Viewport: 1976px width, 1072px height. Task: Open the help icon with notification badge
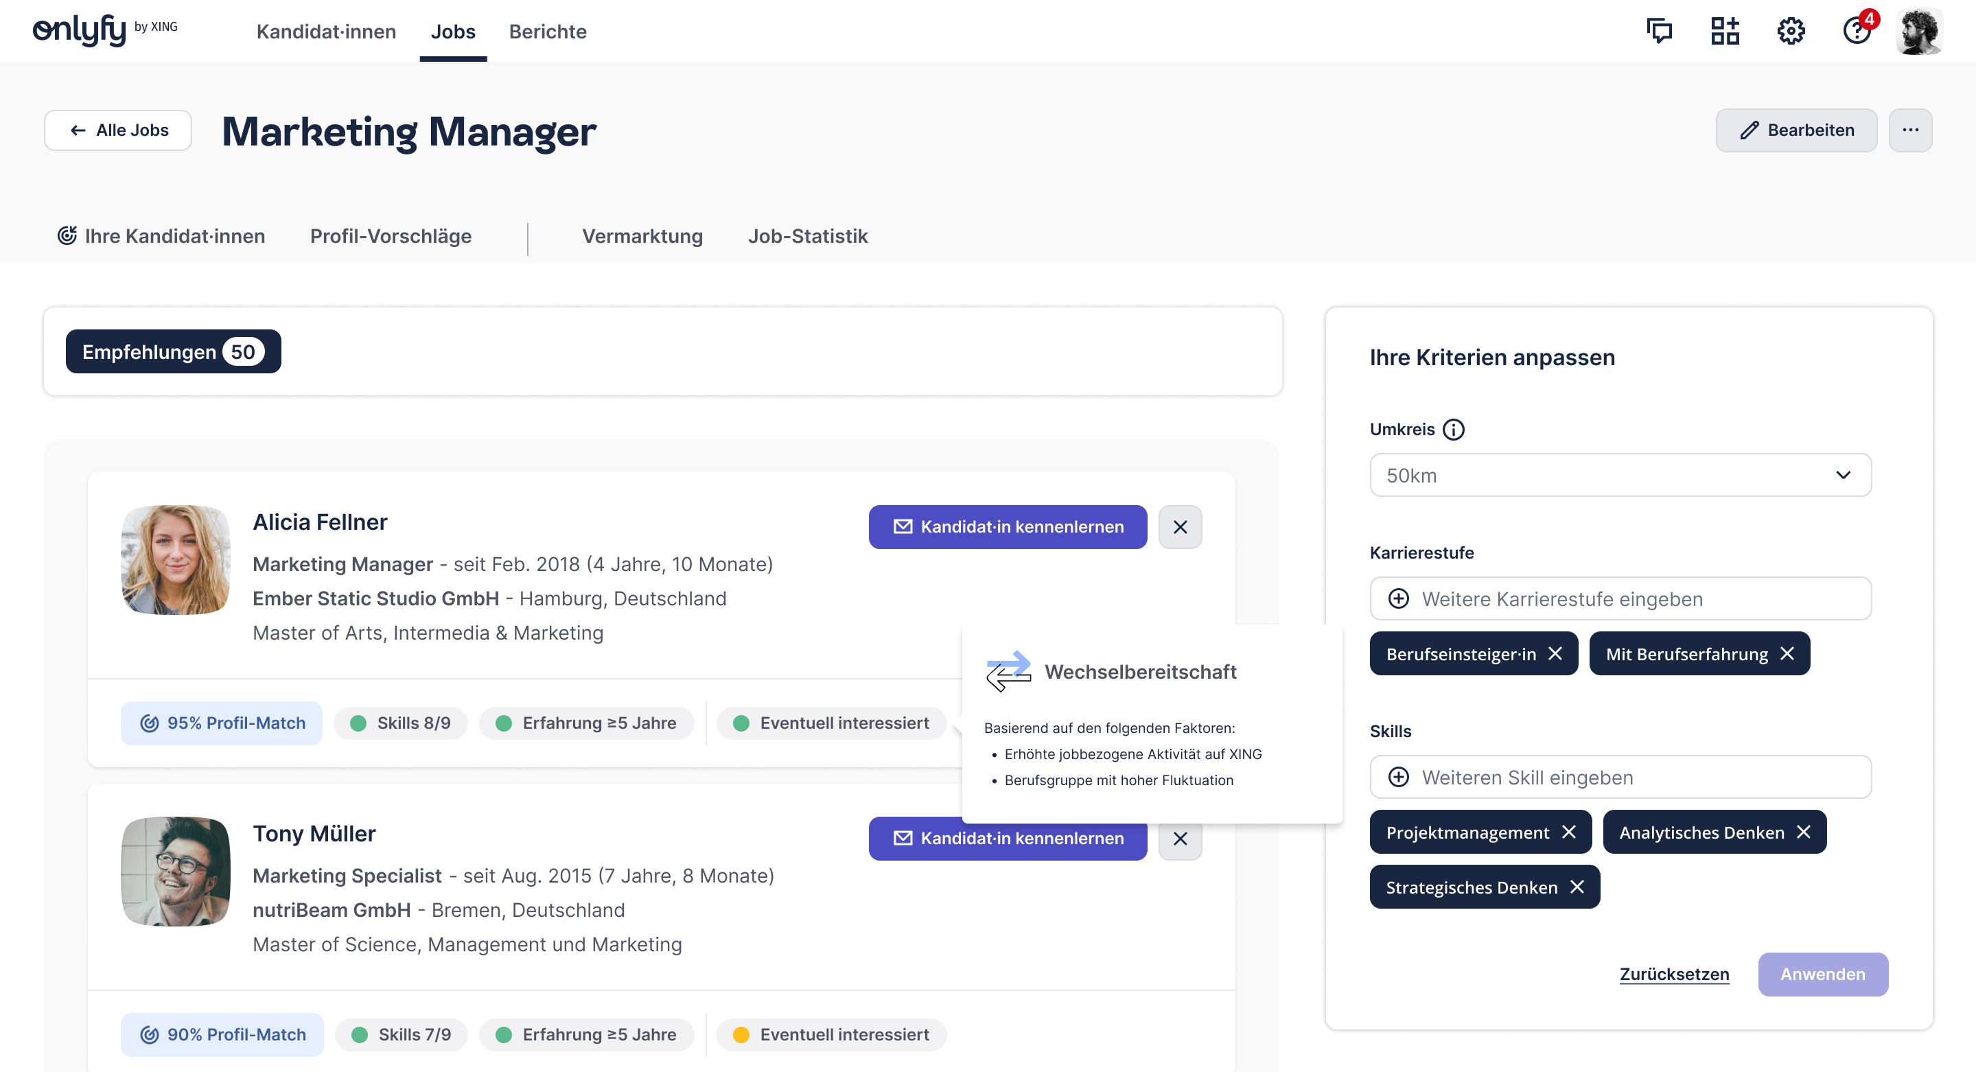1857,32
